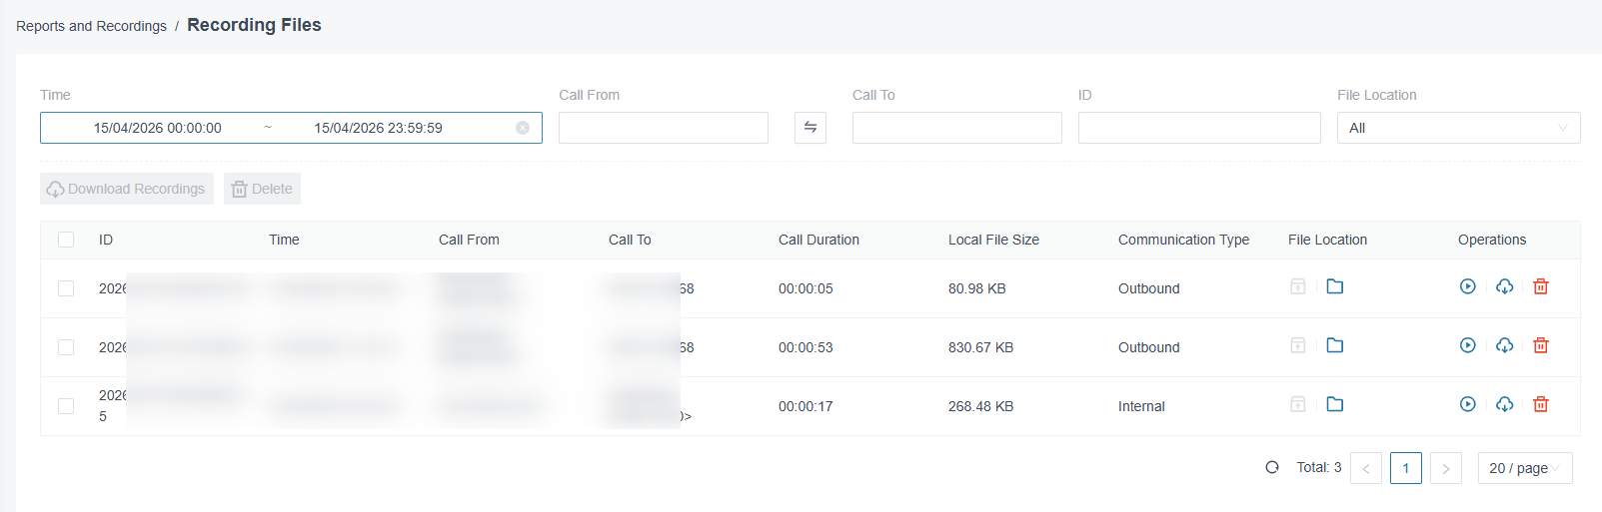
Task: Focus the ID filter field
Action: pos(1199,128)
